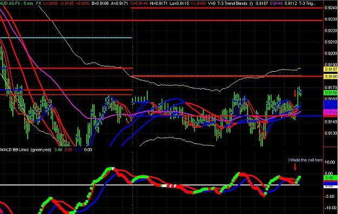The width and height of the screenshot is (338, 214).
Task: Click the 'B=0.9166' bid value
Action: (100, 3)
